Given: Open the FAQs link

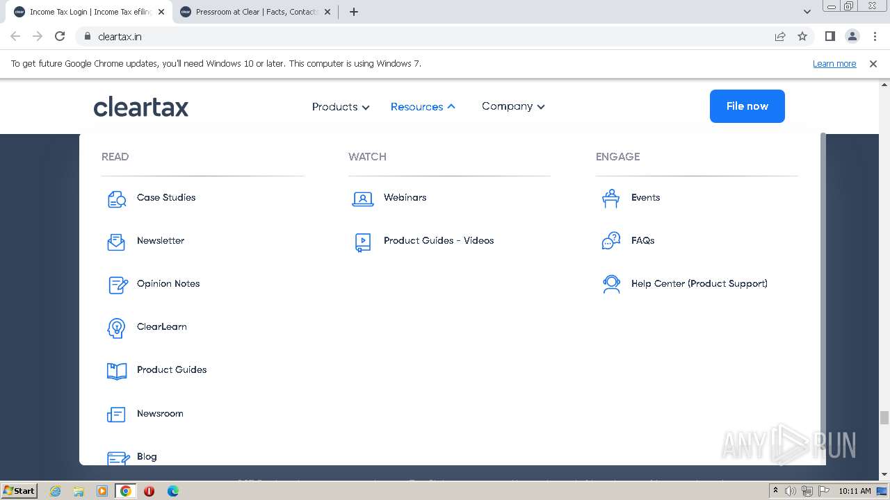Looking at the screenshot, I should pos(643,240).
